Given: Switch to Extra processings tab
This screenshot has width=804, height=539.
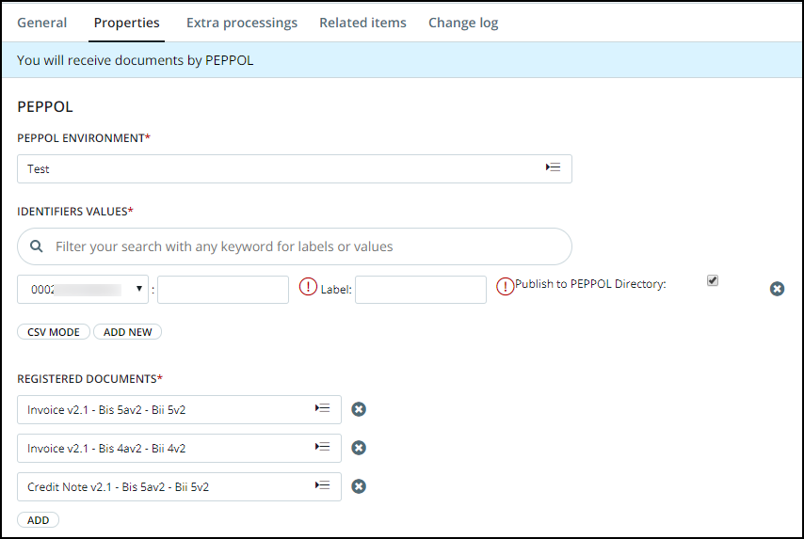Looking at the screenshot, I should tap(242, 24).
